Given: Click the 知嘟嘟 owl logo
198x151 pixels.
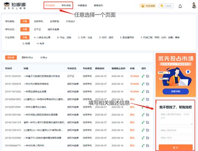Looking at the screenshot, I should (x=15, y=6).
